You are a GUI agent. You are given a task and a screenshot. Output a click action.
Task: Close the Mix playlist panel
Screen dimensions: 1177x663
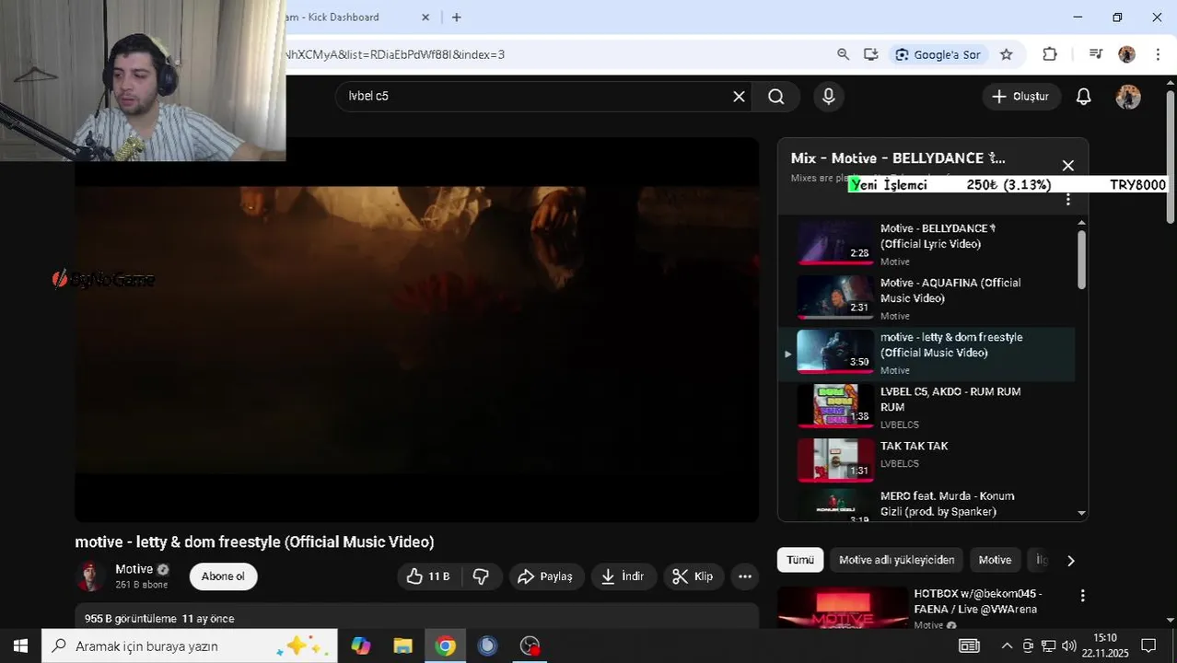[x=1067, y=166]
